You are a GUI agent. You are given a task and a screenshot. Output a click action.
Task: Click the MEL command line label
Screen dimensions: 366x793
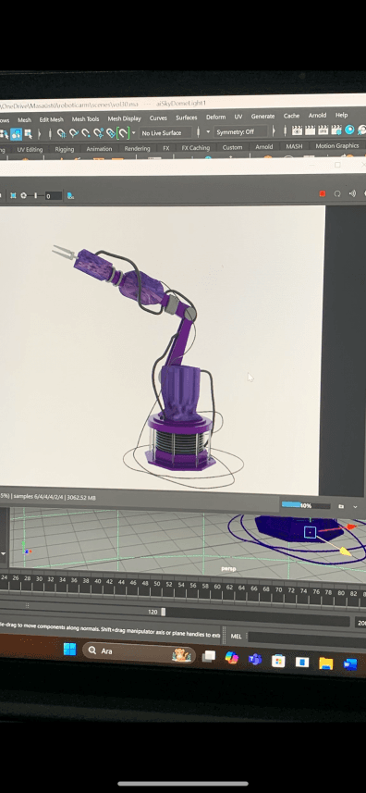237,637
